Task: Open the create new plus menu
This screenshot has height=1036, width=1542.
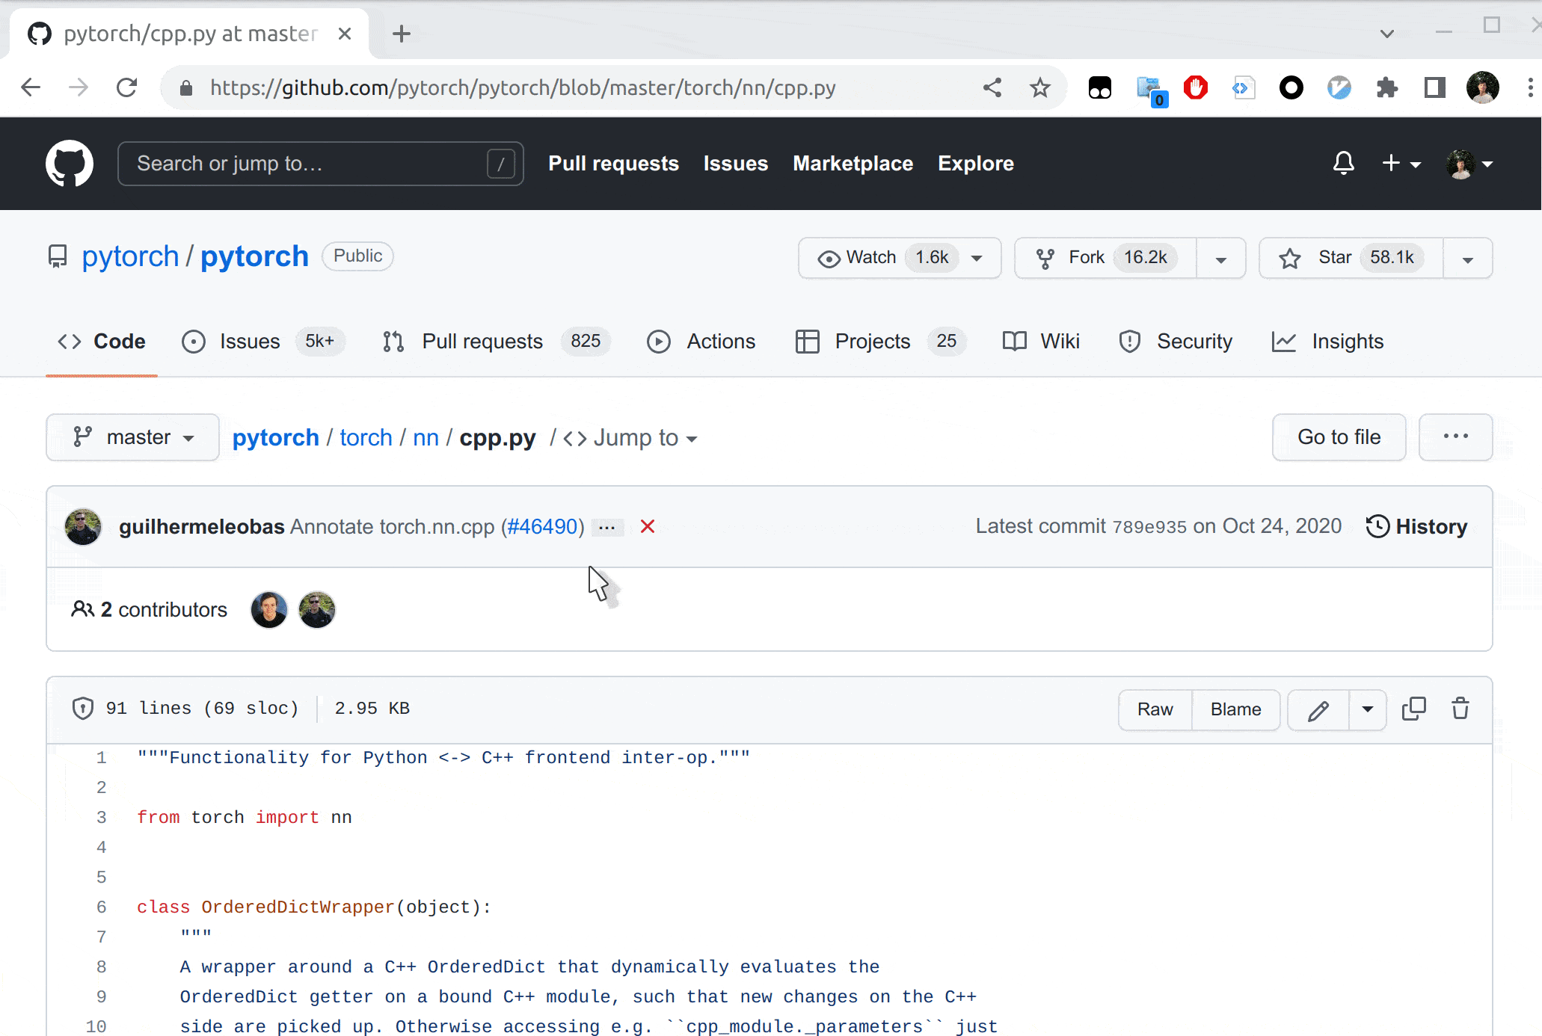Action: (x=1401, y=163)
